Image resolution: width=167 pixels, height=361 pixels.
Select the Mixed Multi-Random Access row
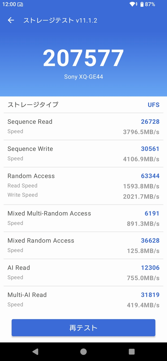83,218
